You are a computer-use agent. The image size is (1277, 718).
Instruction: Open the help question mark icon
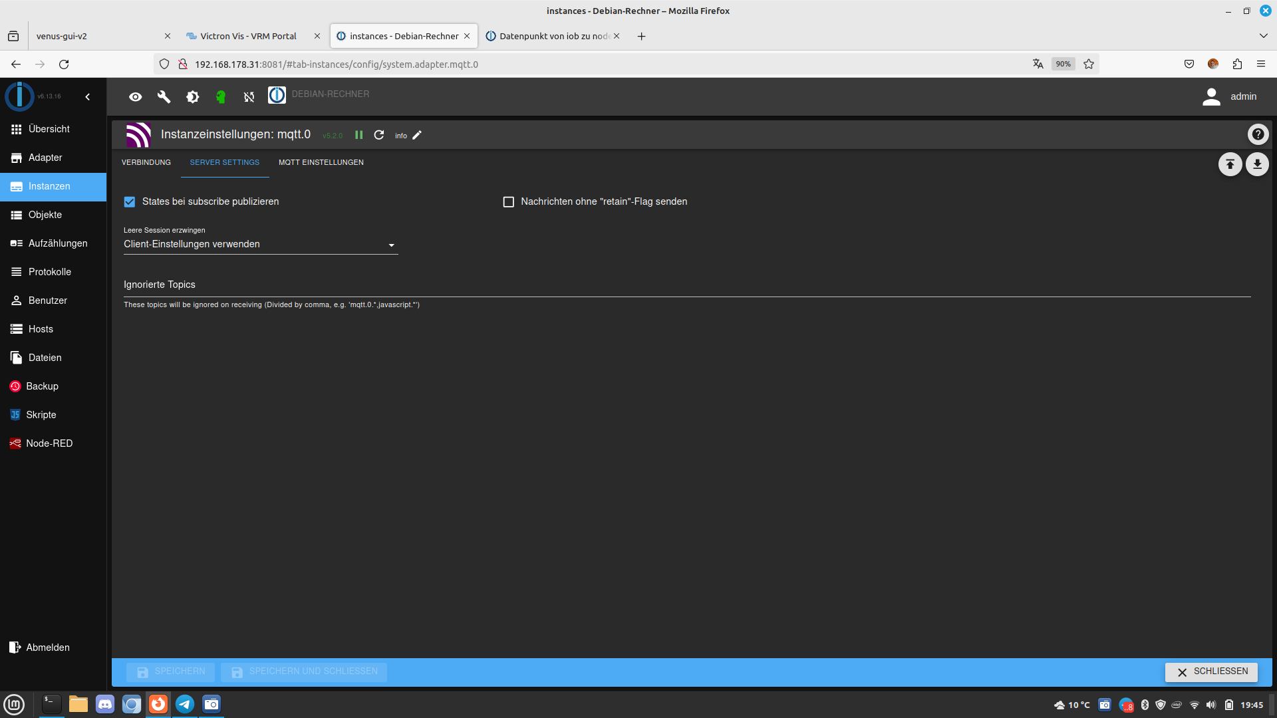(1258, 134)
